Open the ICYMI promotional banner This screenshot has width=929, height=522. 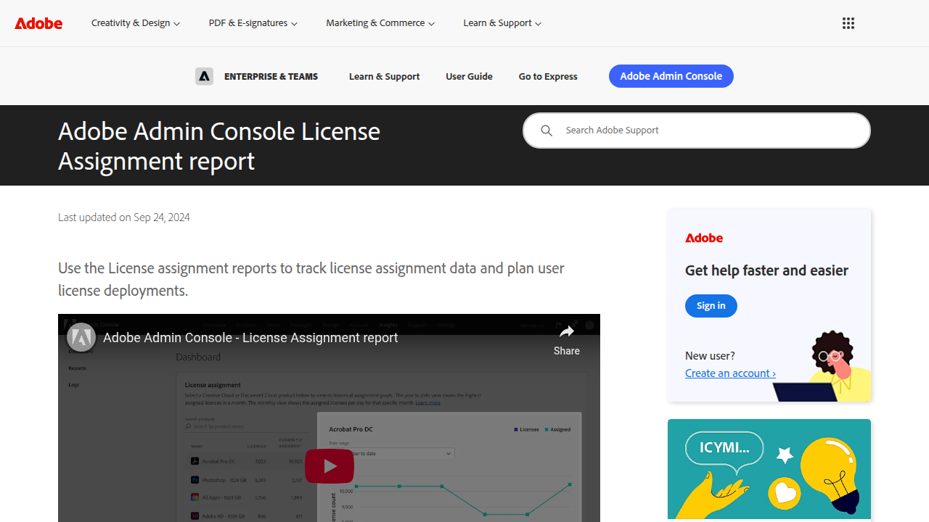tap(769, 469)
